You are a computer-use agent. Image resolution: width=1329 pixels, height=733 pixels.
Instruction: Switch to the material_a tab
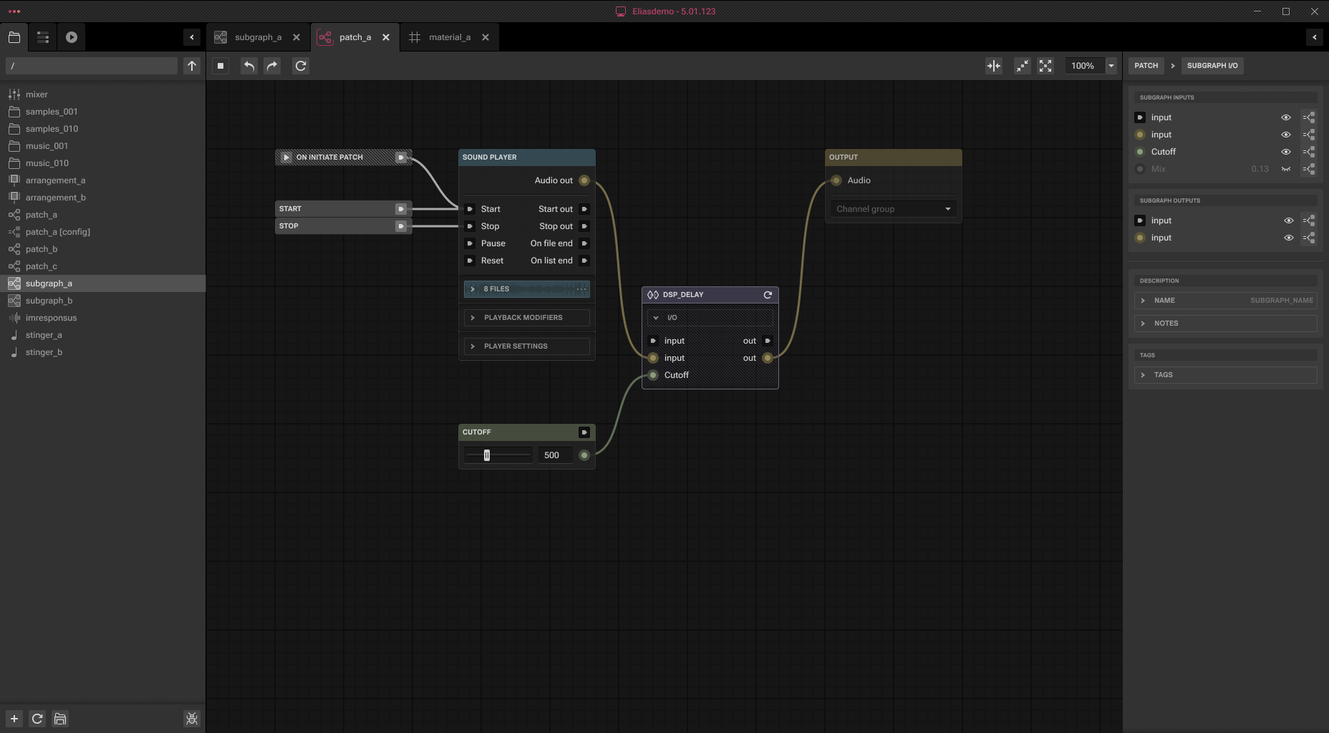click(x=450, y=37)
